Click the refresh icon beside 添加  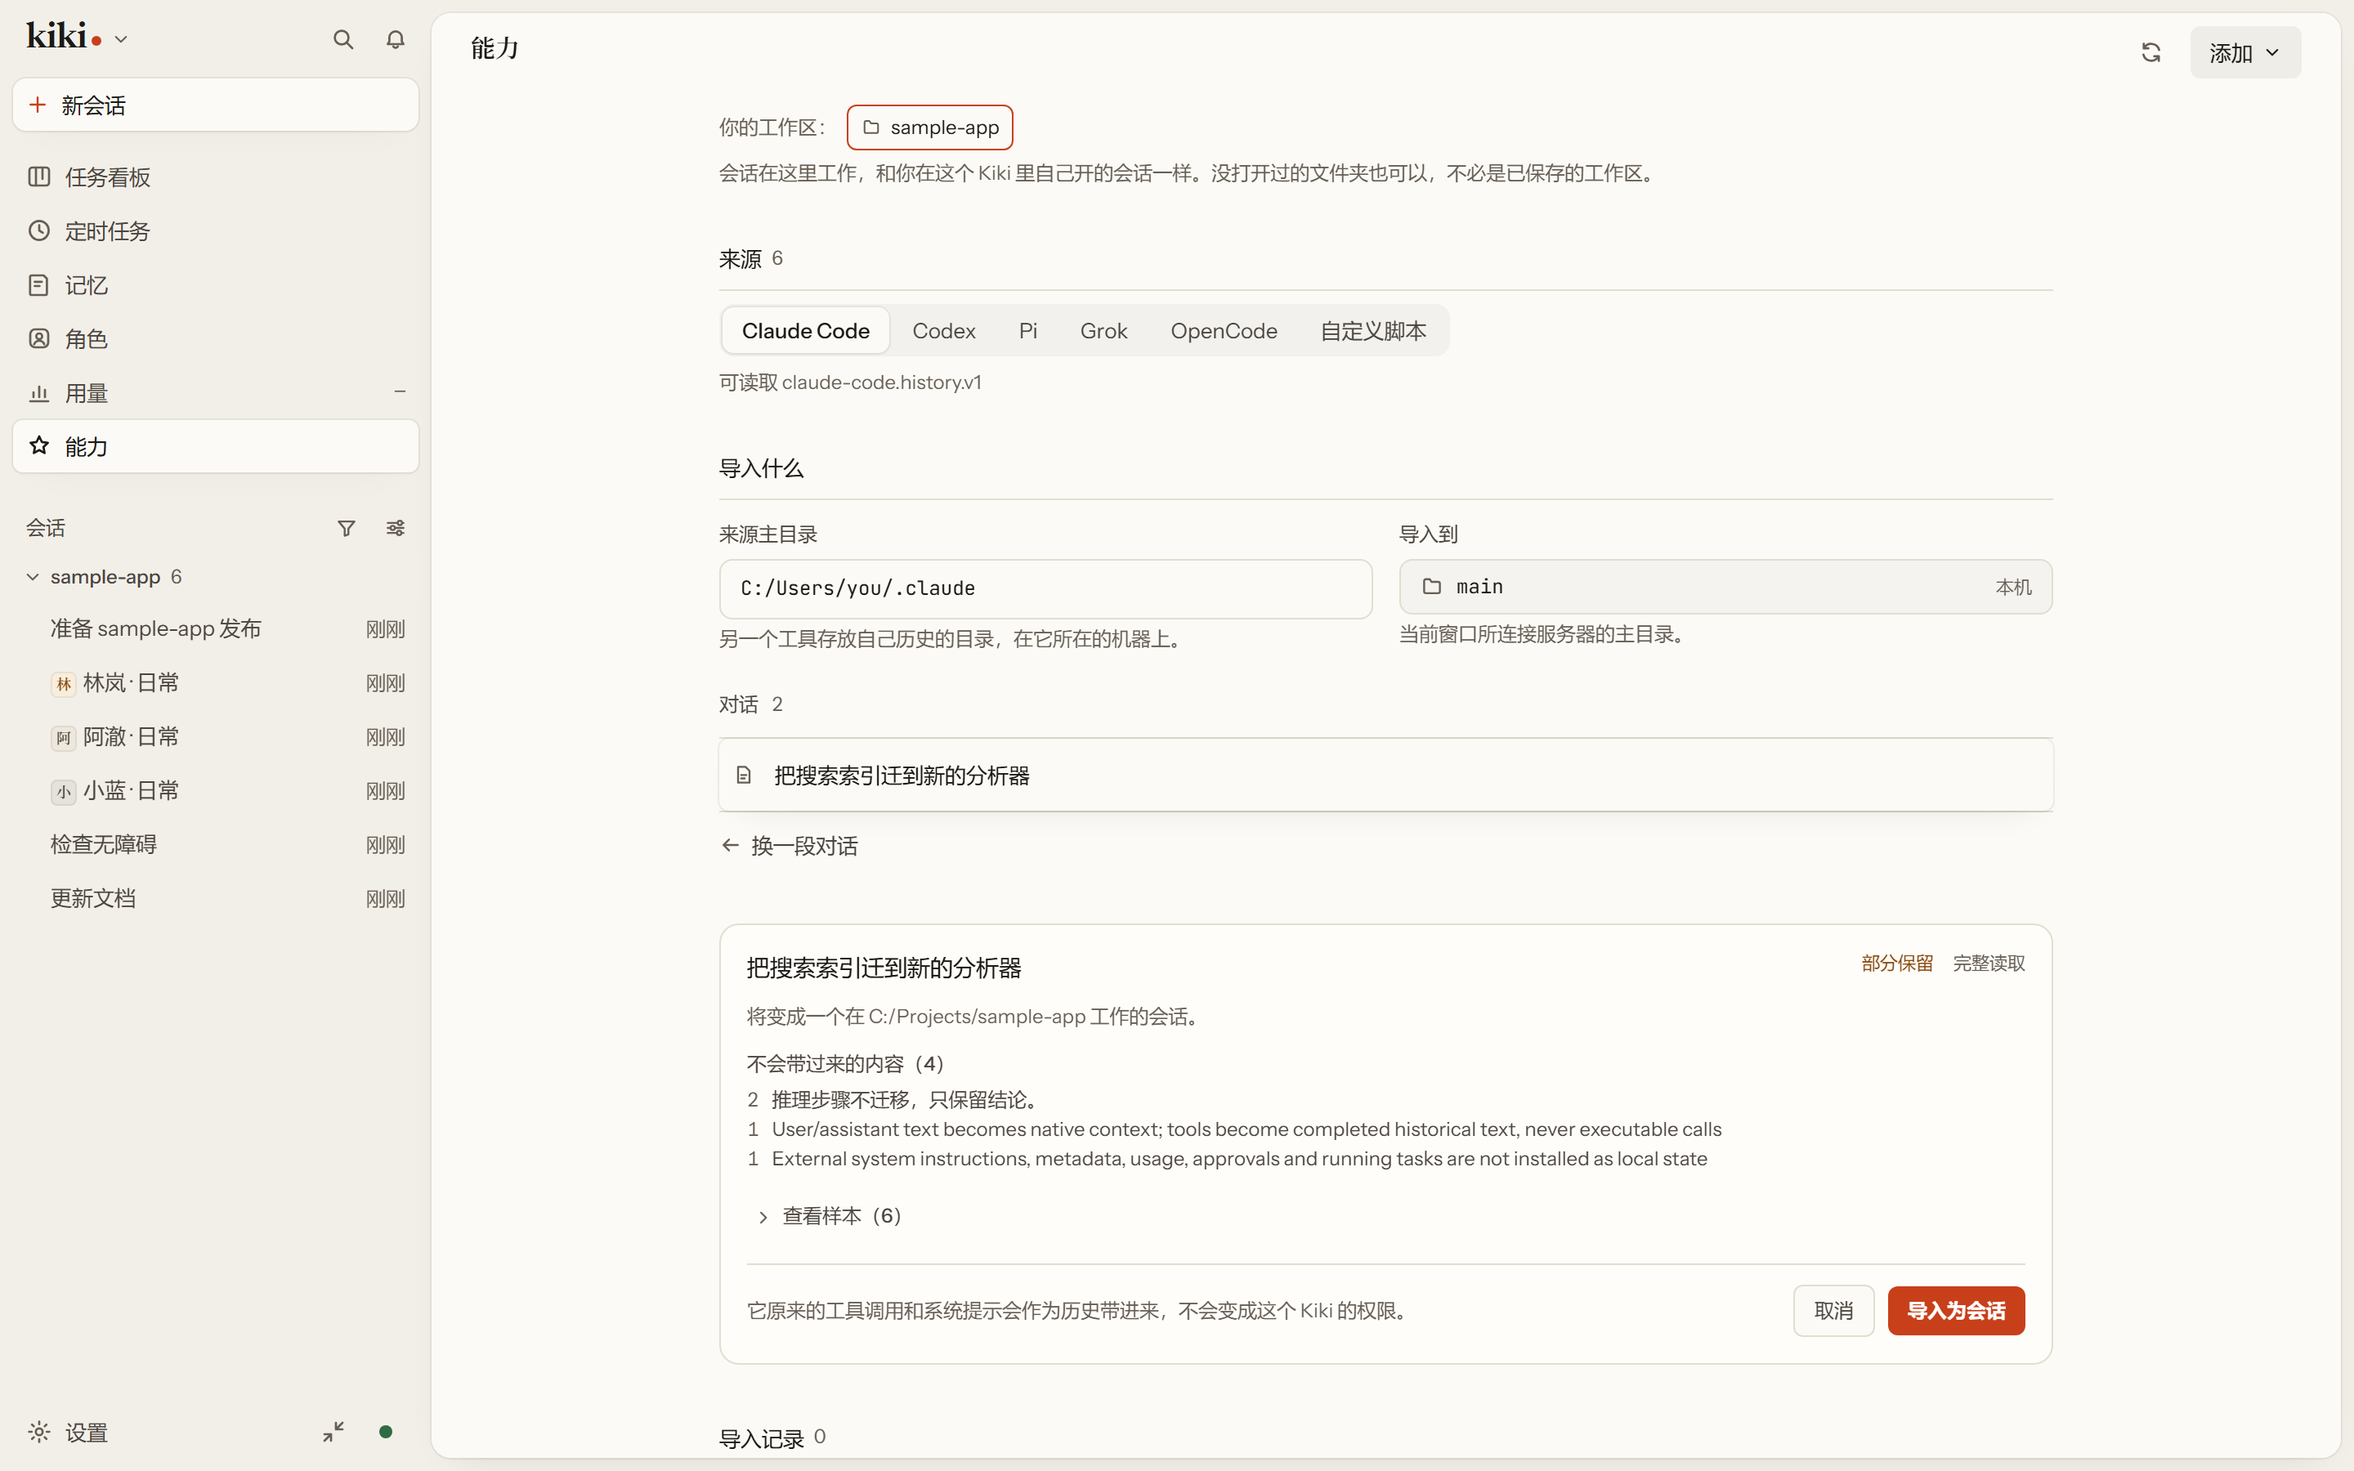2150,52
